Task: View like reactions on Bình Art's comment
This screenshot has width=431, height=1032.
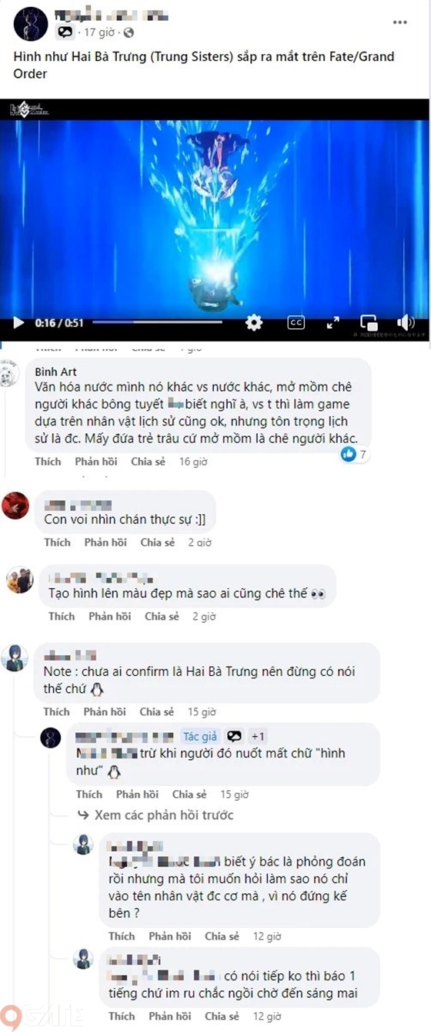Action: coord(355,455)
